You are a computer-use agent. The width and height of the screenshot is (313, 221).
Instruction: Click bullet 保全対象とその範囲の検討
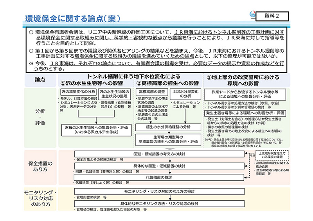point(99,160)
